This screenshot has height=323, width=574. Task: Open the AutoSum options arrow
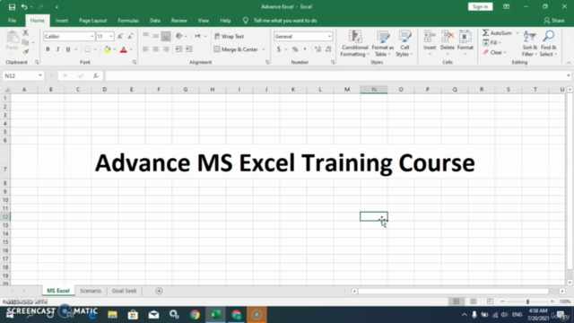[x=517, y=33]
